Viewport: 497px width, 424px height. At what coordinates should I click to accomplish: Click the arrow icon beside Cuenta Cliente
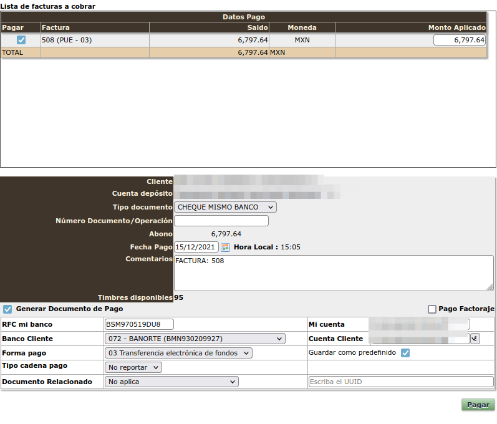(x=475, y=339)
